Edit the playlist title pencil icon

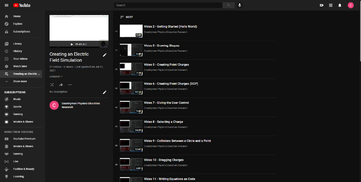pyautogui.click(x=105, y=55)
